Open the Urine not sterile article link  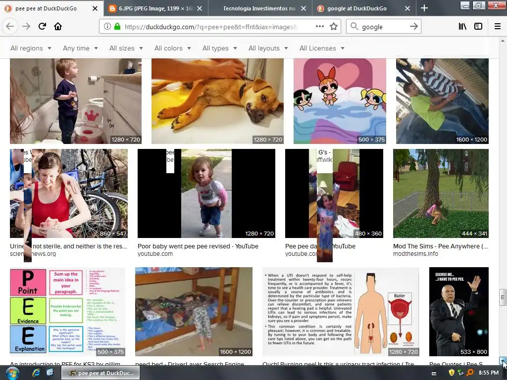pos(68,246)
